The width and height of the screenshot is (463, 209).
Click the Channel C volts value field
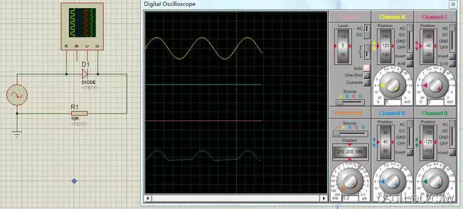pos(435,102)
